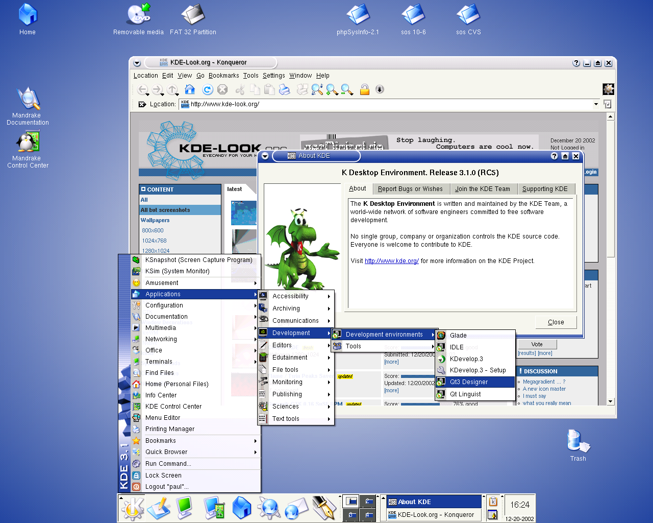653x523 pixels.
Task: Click the Vote button on KDE-Look page
Action: click(537, 345)
